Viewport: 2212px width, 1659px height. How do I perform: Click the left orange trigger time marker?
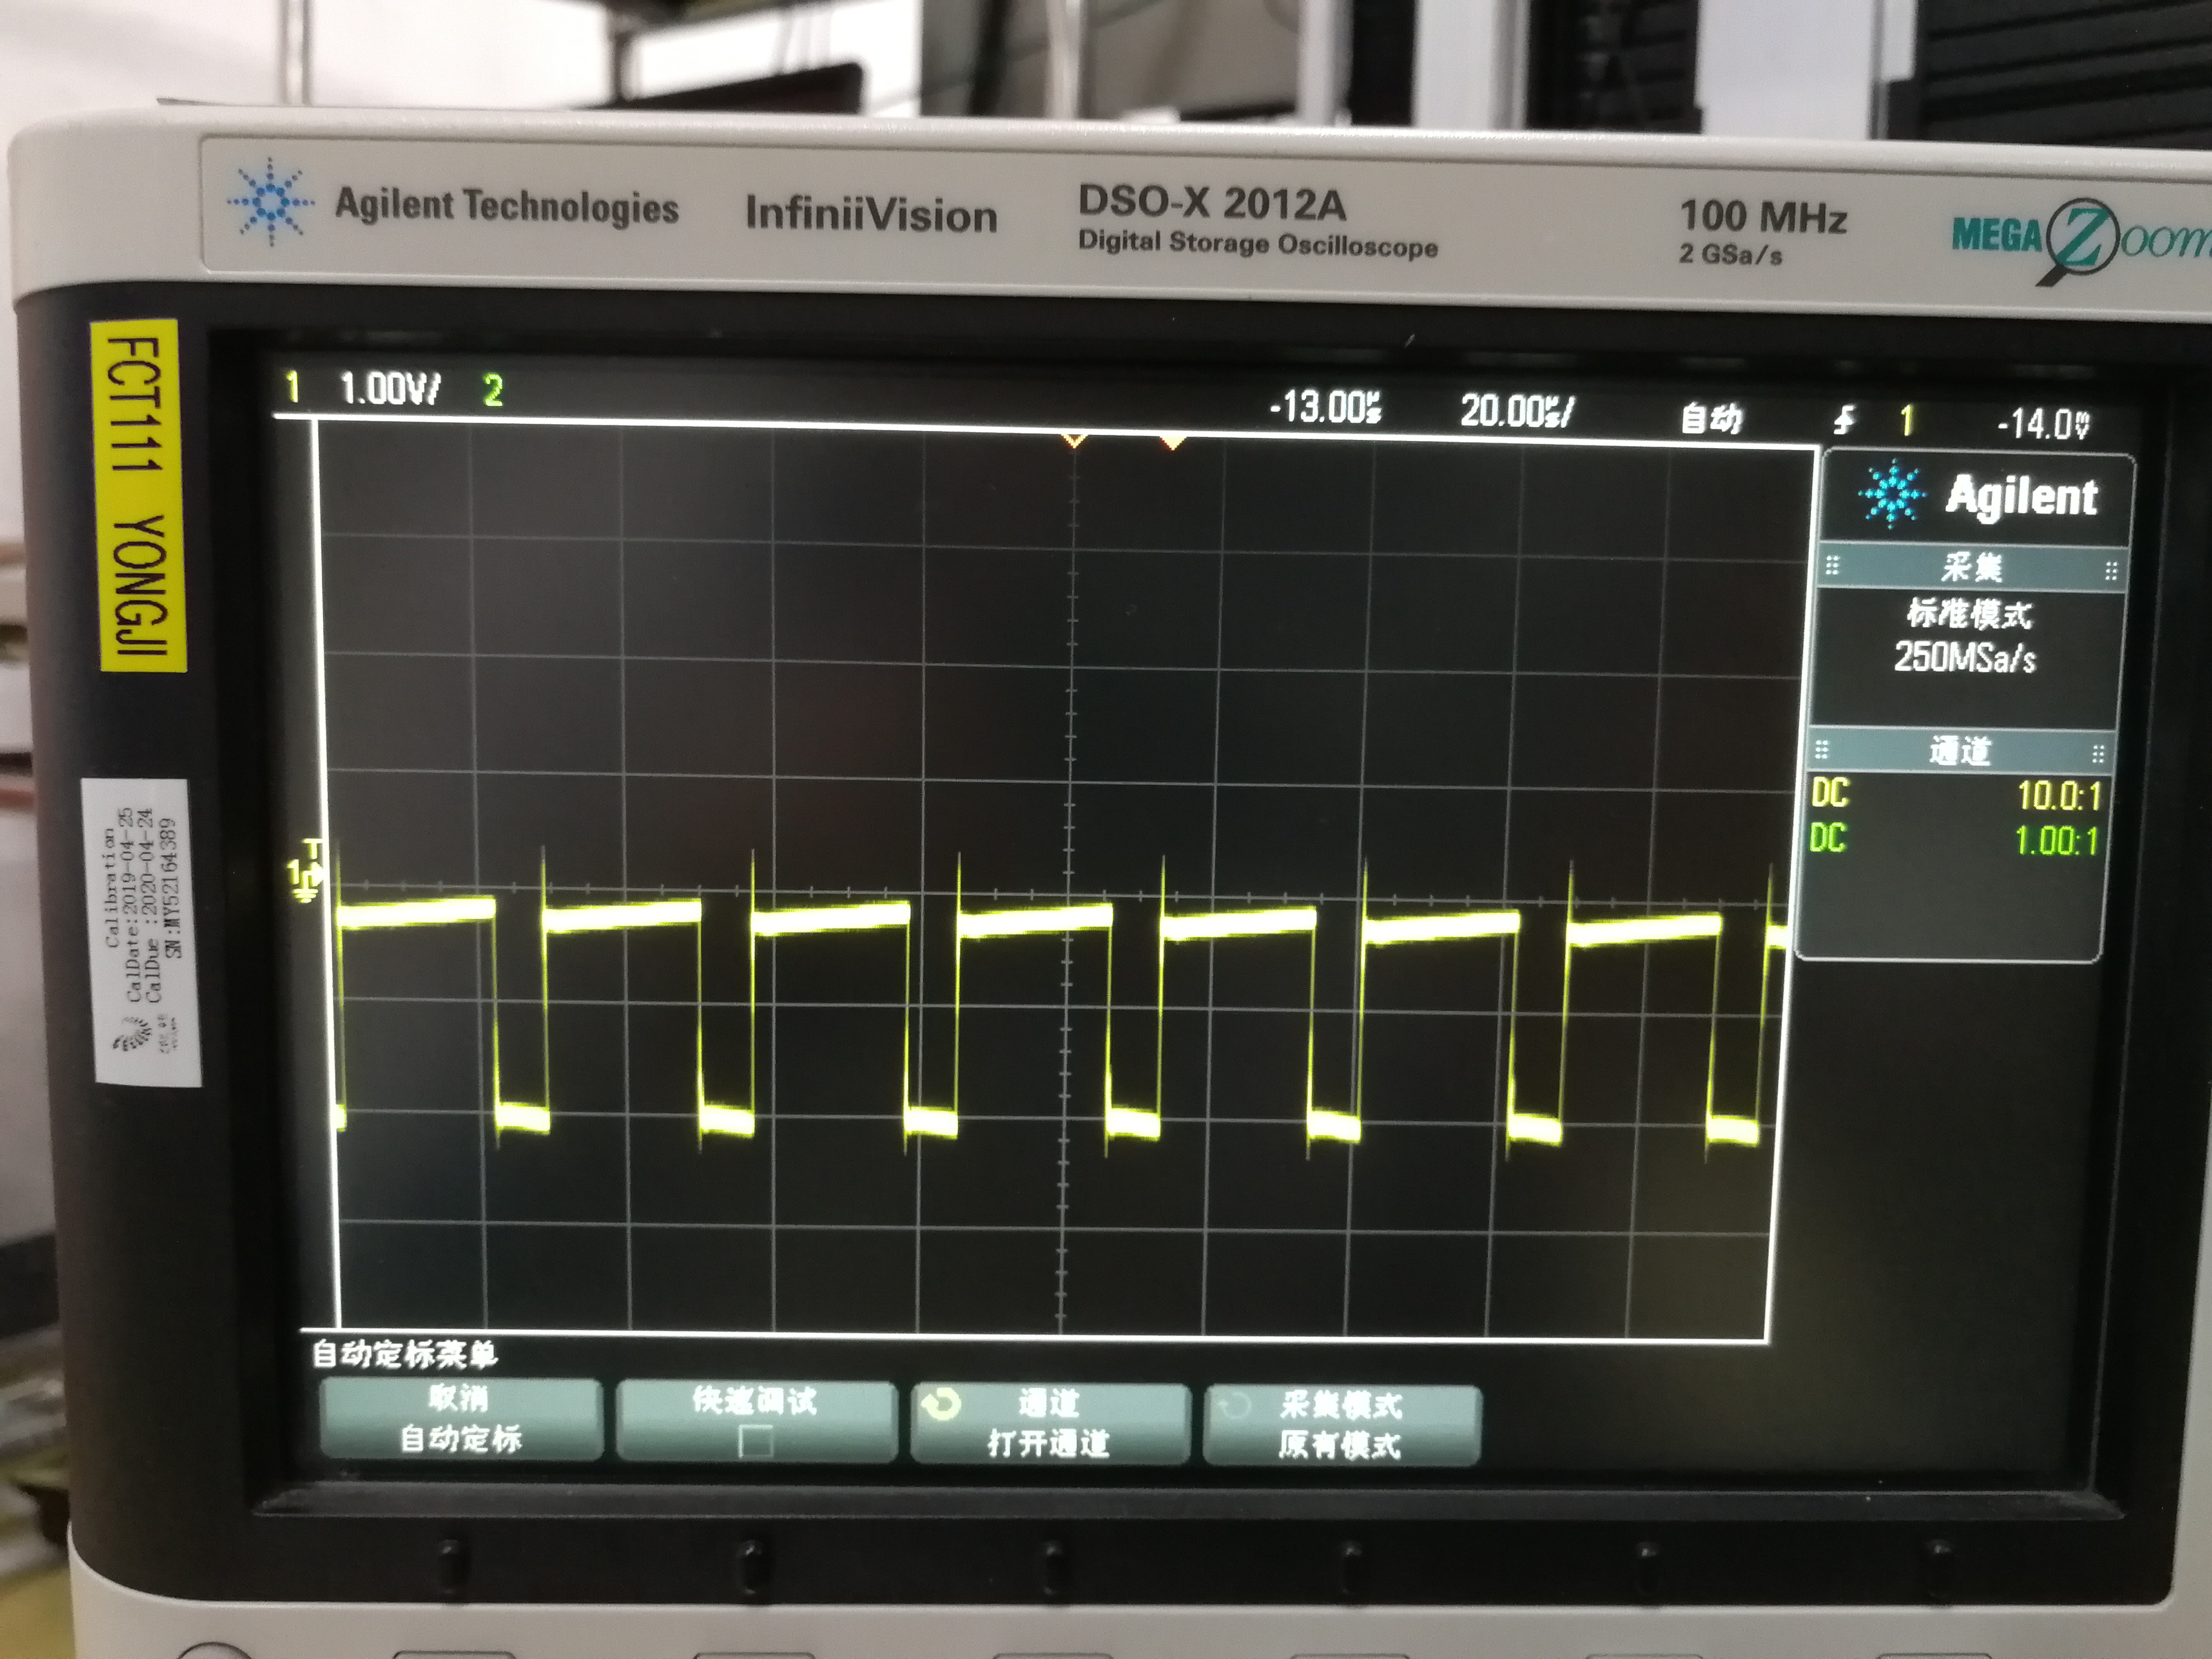point(1074,440)
